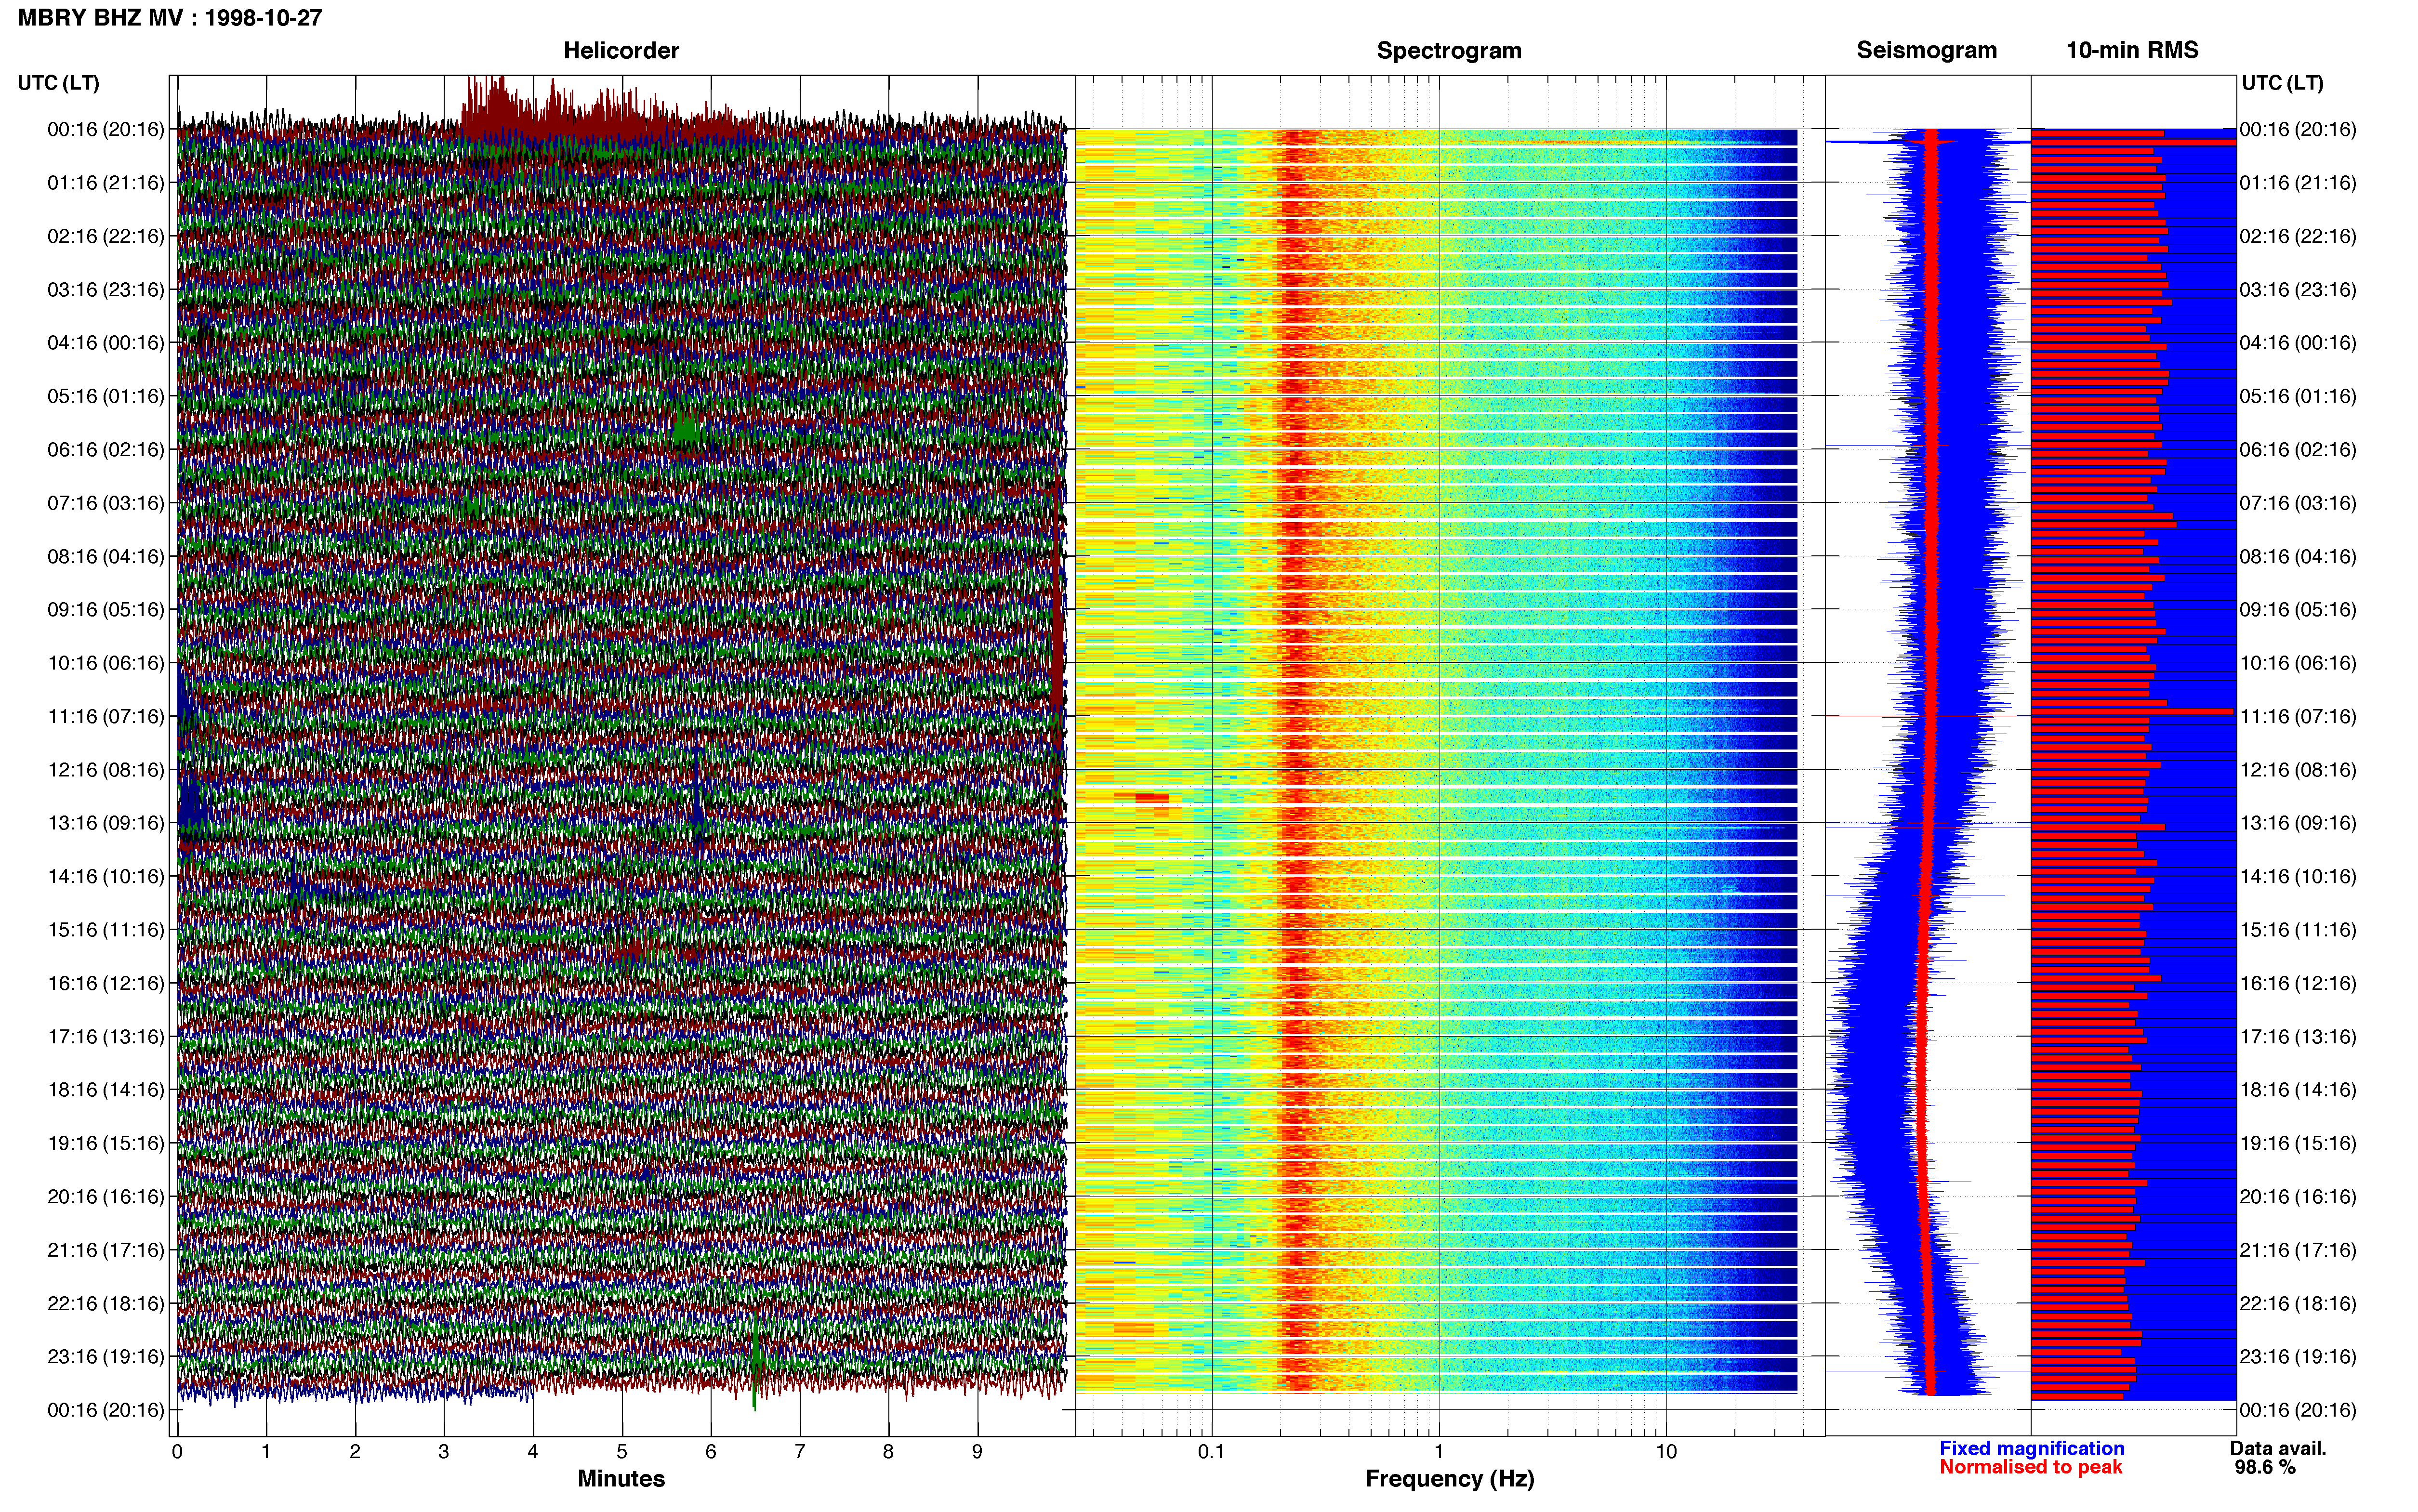Click the right '21:16 (17:16)' time label
The width and height of the screenshot is (2418, 1512).
(2298, 1250)
